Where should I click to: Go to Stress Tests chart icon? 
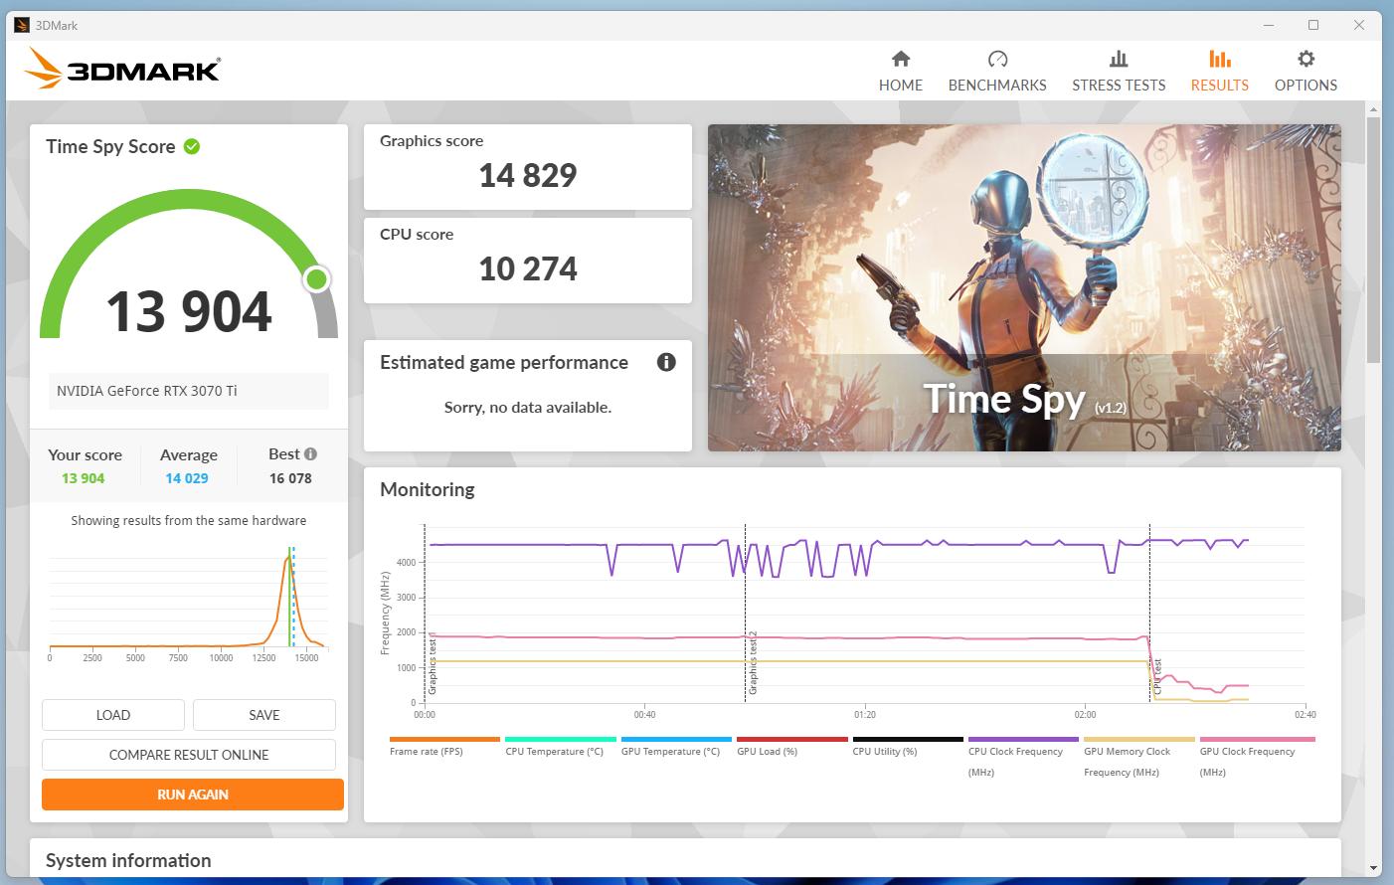[x=1119, y=60]
